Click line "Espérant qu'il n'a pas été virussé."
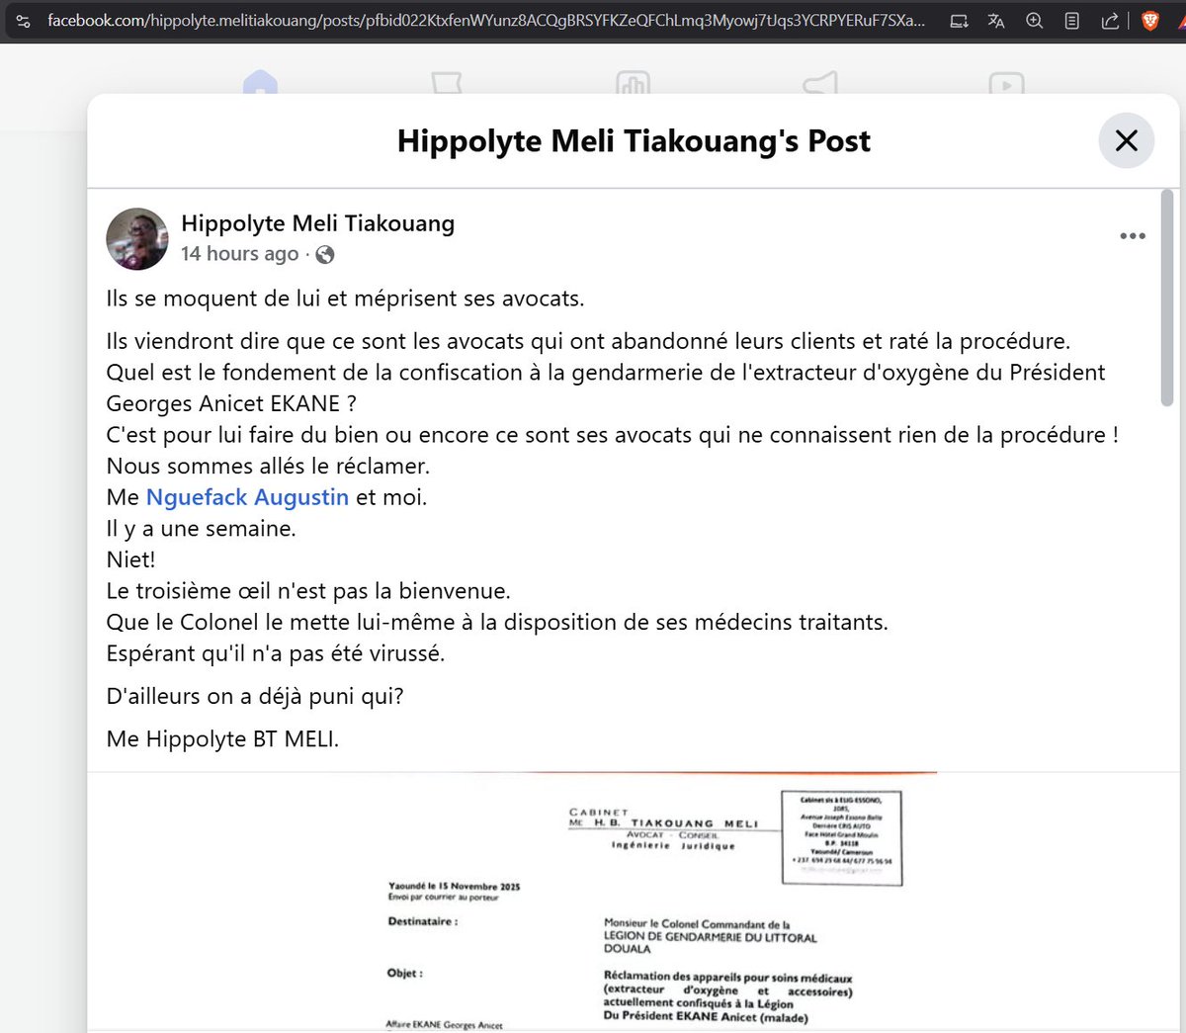 pos(276,653)
